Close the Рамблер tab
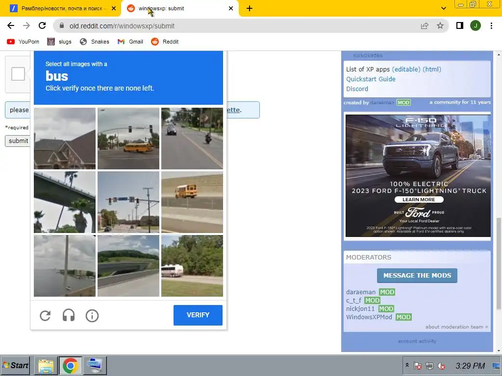Viewport: 502px width, 376px height. coord(114,8)
